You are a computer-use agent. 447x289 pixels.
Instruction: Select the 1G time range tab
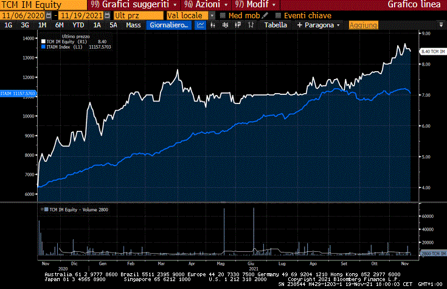[x=9, y=25]
